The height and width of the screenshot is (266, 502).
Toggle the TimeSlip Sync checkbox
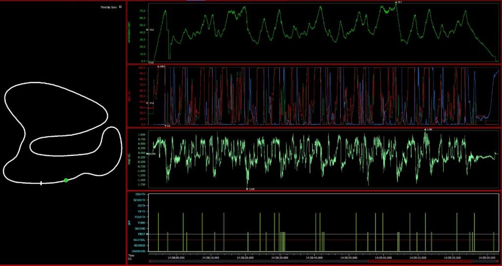120,7
